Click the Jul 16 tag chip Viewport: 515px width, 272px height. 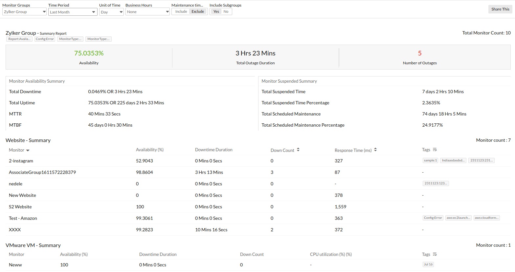(x=428, y=264)
